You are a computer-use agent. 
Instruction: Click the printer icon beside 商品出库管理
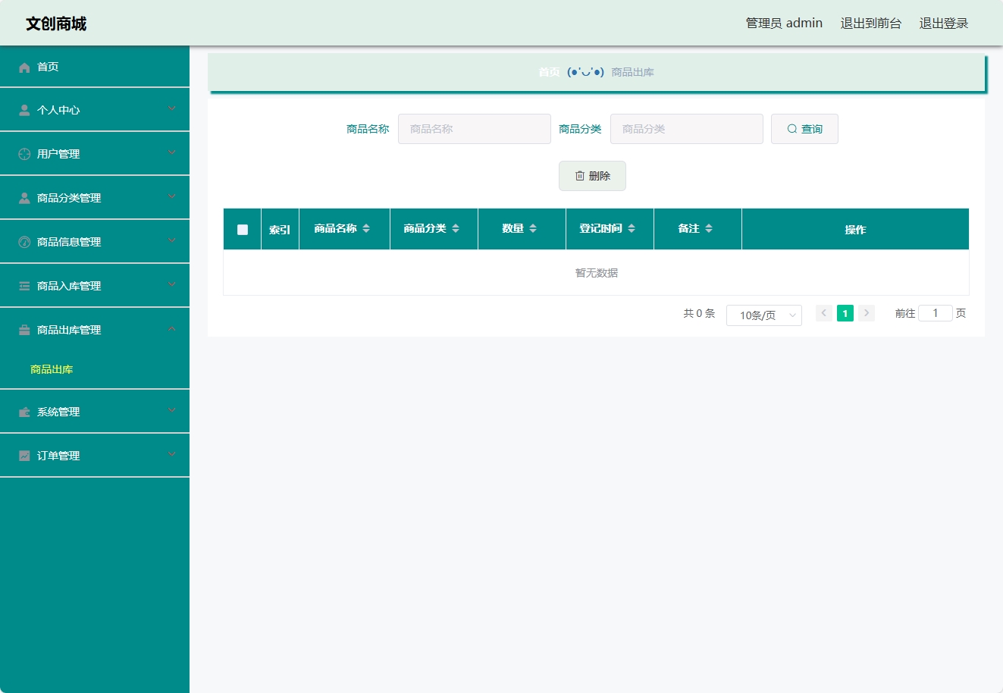point(21,329)
